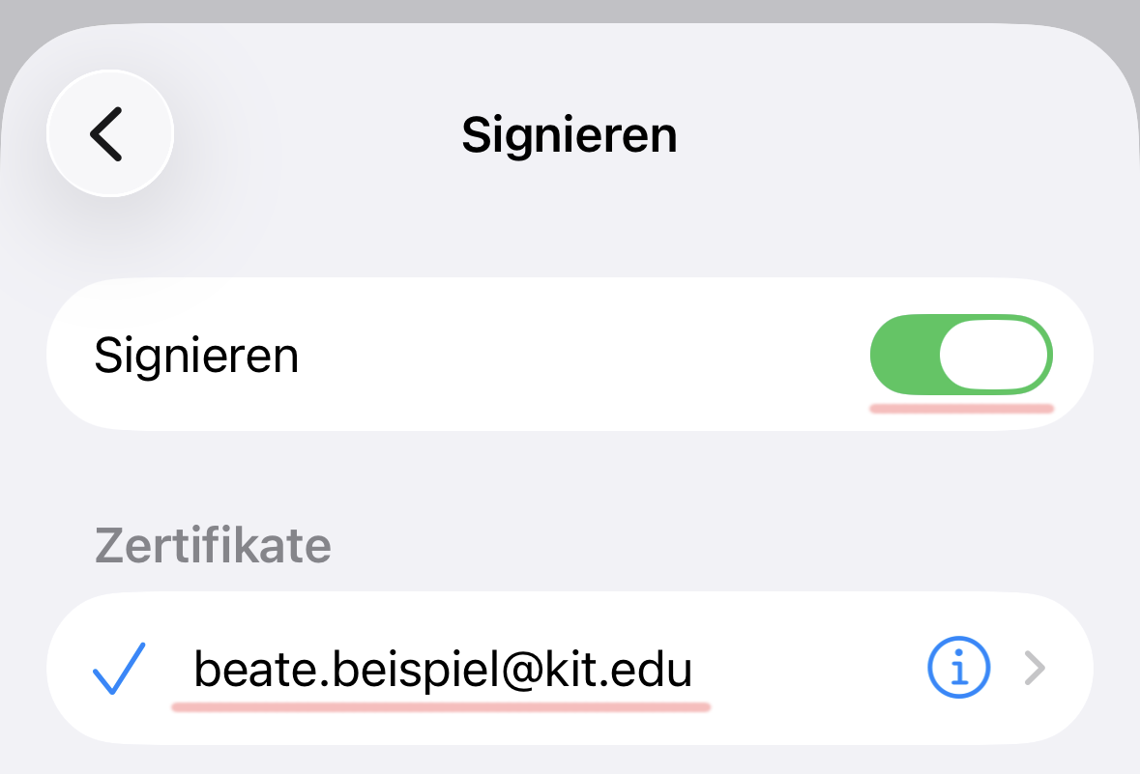The width and height of the screenshot is (1140, 774).
Task: Choose the checked certificate email address text
Action: click(443, 668)
